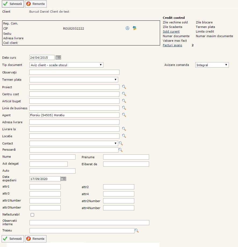Click the bottom Renunta button
238x247 pixels.
point(36,239)
